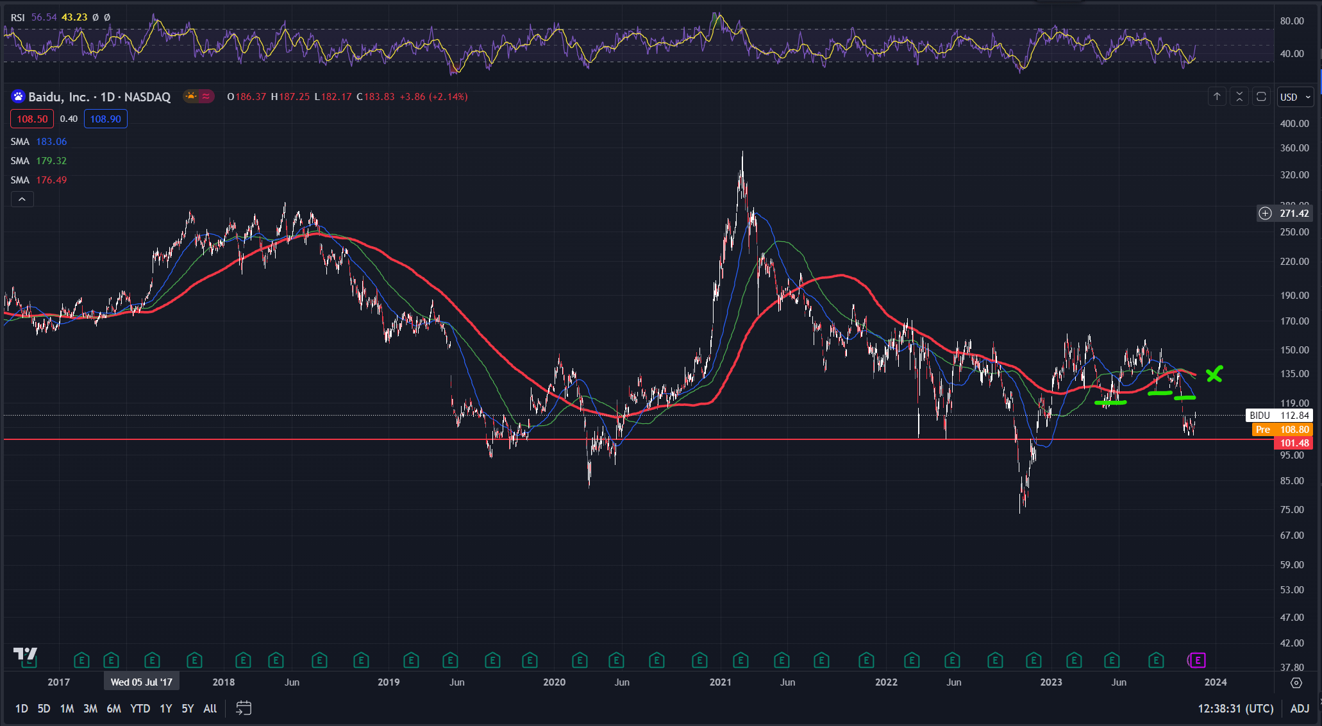Screen dimensions: 1322x726
Task: Click the earnings marker above Jun 2021
Action: [x=782, y=660]
